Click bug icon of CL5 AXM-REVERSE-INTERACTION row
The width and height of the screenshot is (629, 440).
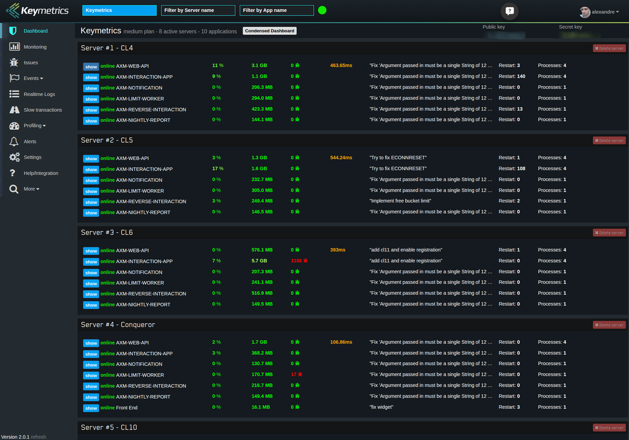297,201
